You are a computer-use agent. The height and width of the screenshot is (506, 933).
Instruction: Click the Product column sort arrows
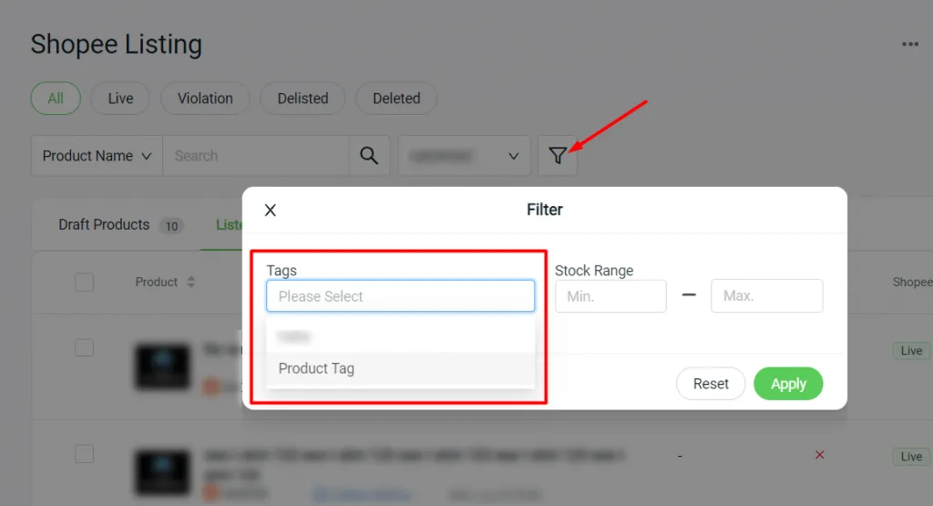coord(191,283)
